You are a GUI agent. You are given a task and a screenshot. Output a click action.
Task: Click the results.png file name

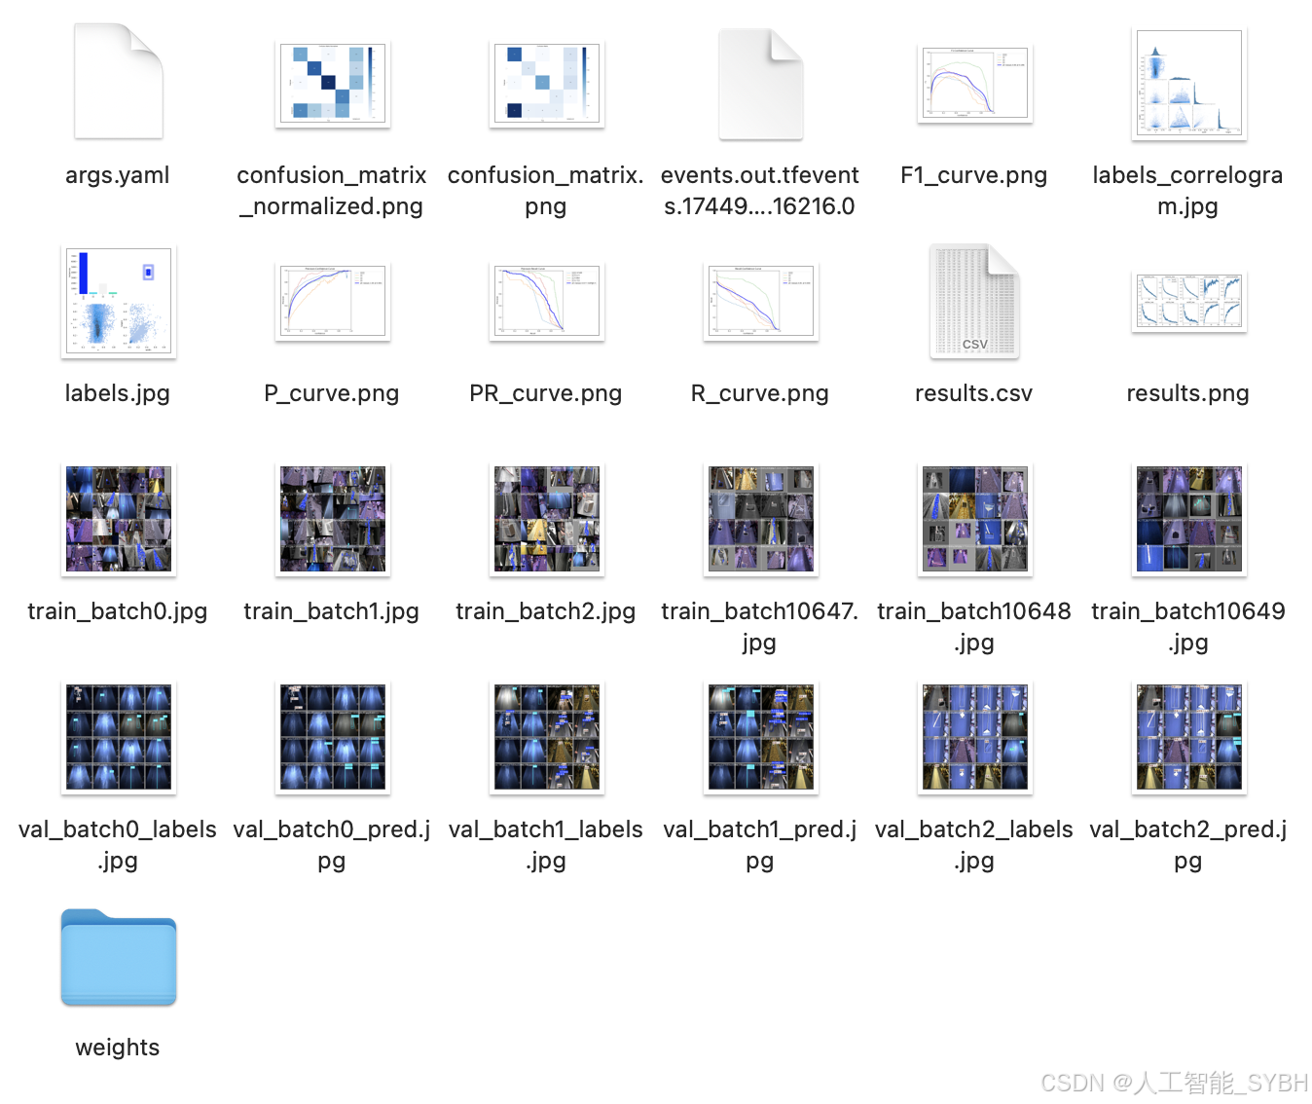click(x=1188, y=393)
